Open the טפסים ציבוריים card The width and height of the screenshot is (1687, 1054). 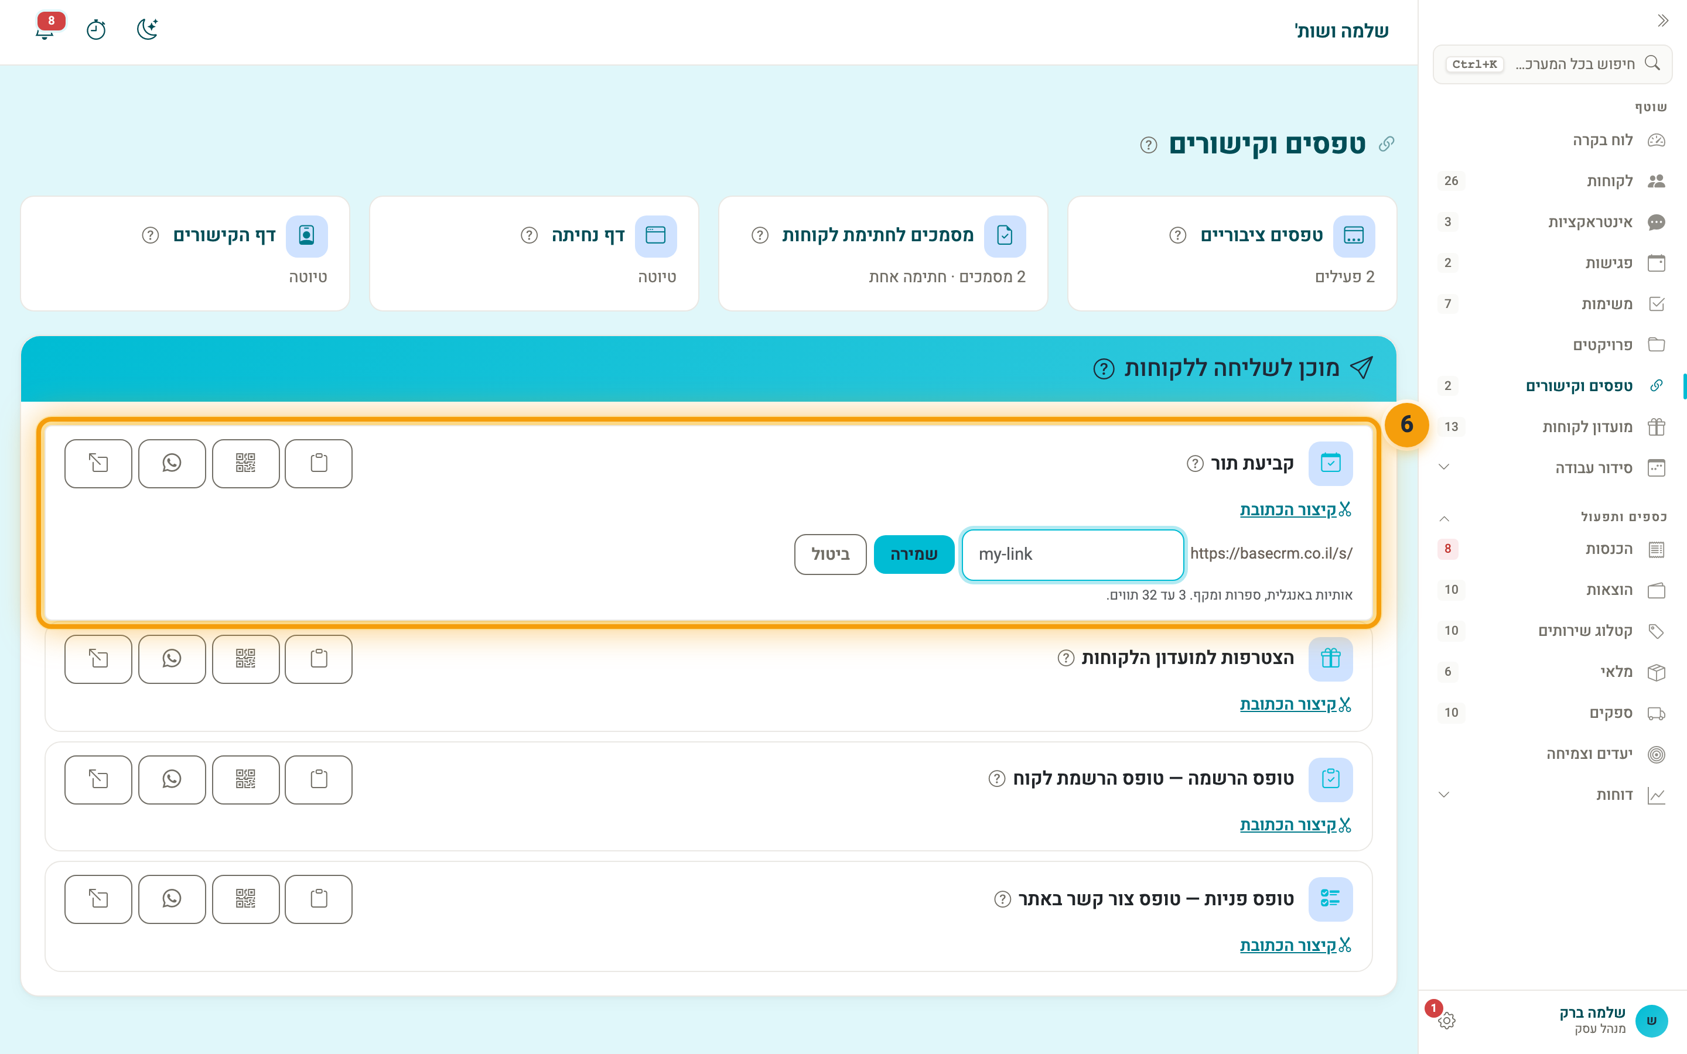(x=1232, y=254)
